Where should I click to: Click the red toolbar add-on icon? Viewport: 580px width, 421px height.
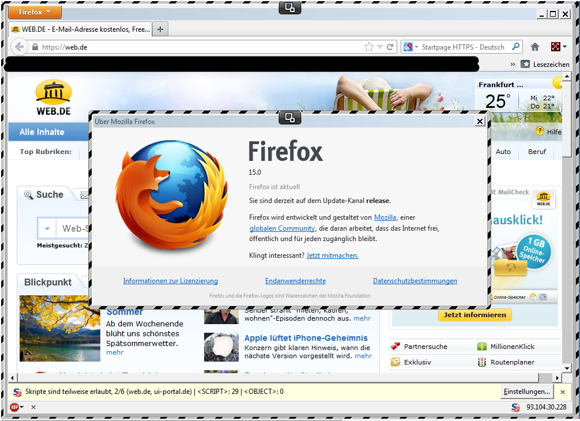coord(556,47)
